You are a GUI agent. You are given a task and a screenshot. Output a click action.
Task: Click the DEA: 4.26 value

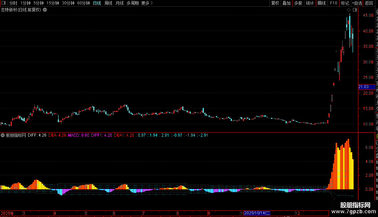[57, 135]
